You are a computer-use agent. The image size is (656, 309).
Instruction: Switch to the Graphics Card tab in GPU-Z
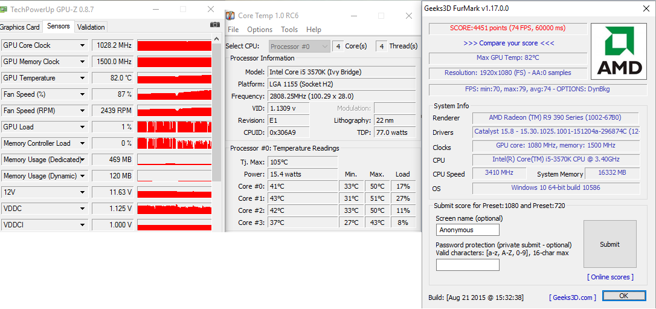click(x=20, y=27)
